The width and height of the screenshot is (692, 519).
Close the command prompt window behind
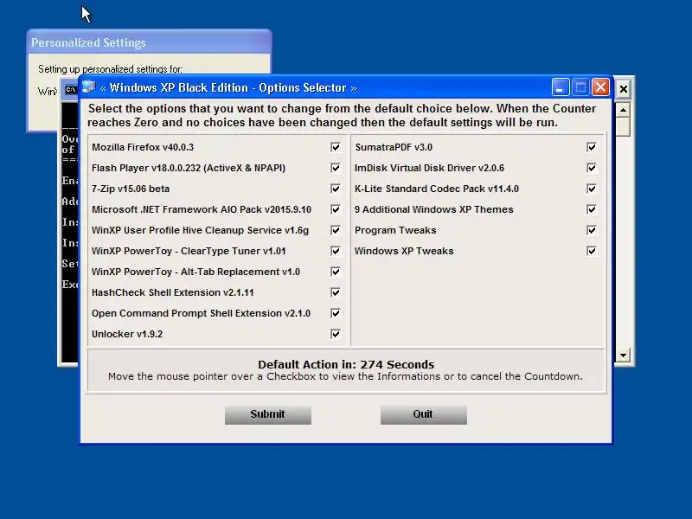pyautogui.click(x=623, y=89)
